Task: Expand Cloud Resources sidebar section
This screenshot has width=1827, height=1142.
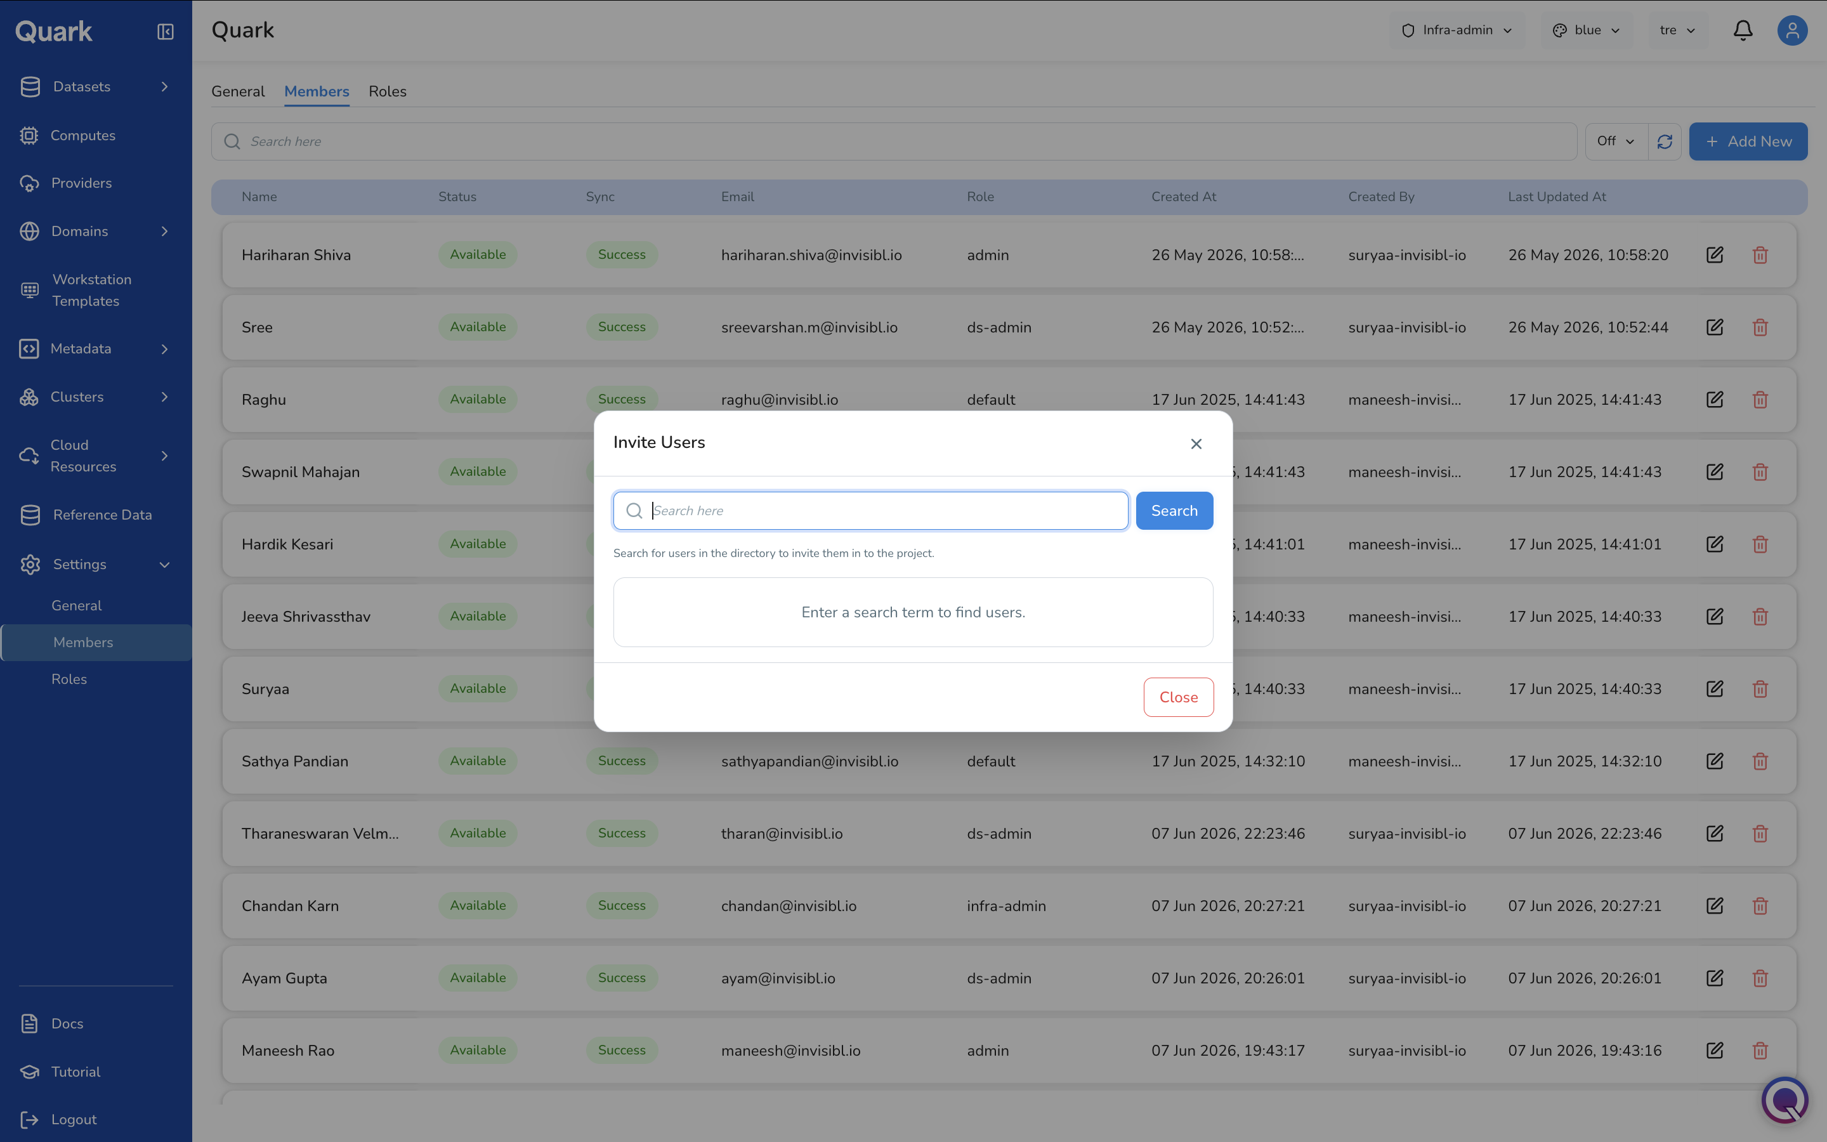Action: coord(164,456)
